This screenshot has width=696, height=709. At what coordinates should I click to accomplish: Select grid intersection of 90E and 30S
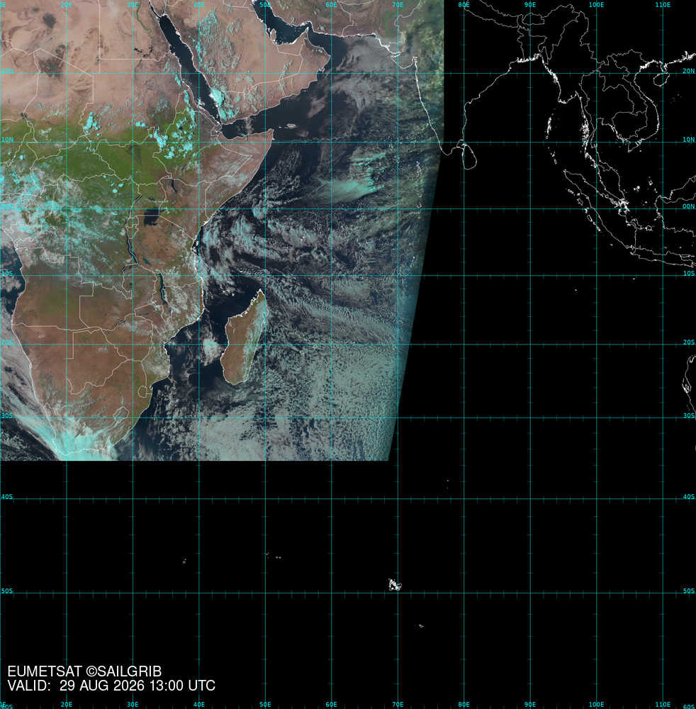[x=530, y=418]
